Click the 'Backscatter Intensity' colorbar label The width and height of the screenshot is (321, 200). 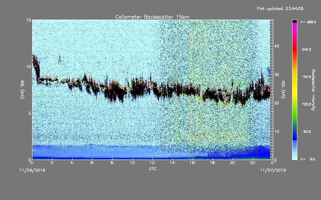click(x=313, y=90)
